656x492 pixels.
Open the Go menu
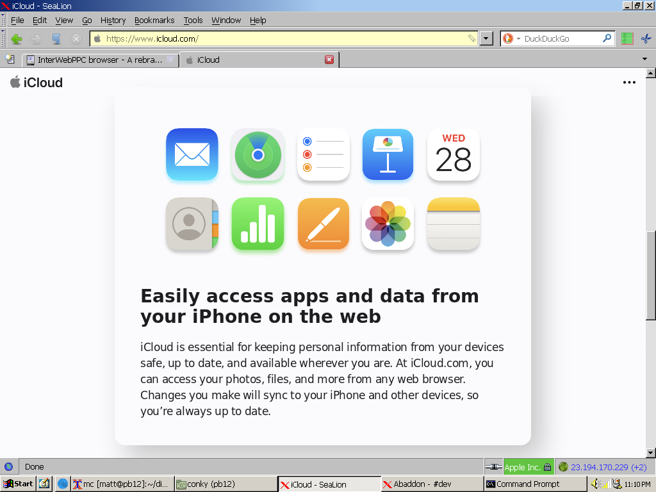coord(87,20)
